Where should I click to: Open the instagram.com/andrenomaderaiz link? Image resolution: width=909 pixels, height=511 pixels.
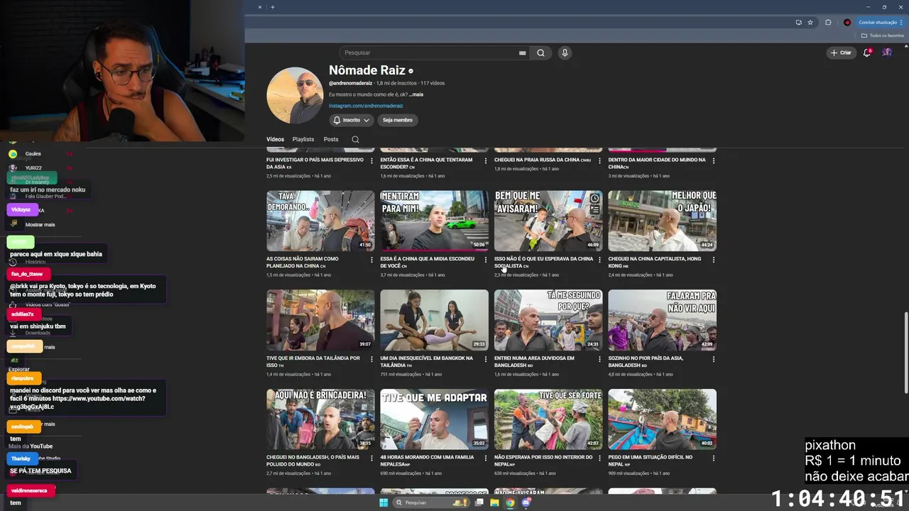[366, 106]
